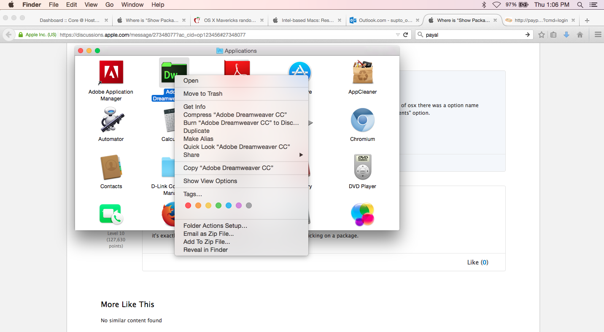Choose Email as Zip File…

pos(241,234)
